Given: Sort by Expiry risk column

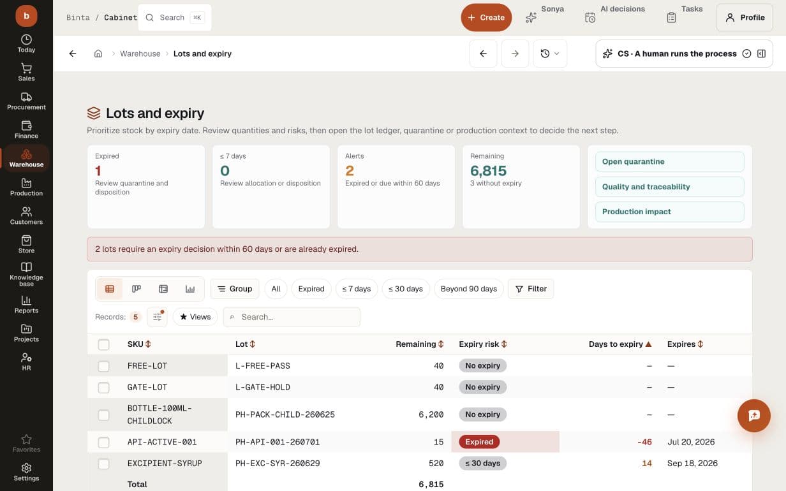Looking at the screenshot, I should tap(483, 344).
